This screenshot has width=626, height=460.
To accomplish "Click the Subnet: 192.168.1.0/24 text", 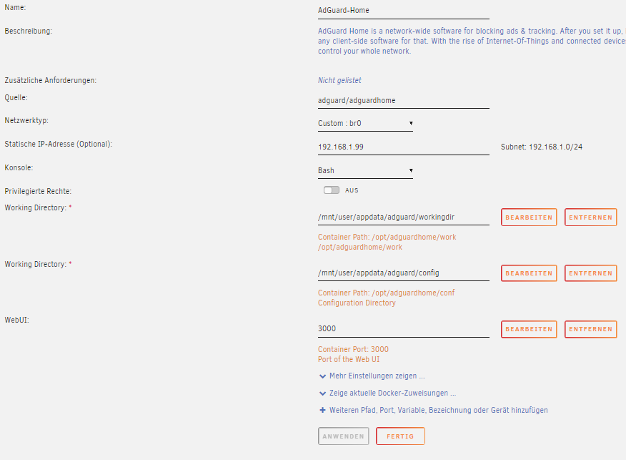I will click(x=542, y=147).
